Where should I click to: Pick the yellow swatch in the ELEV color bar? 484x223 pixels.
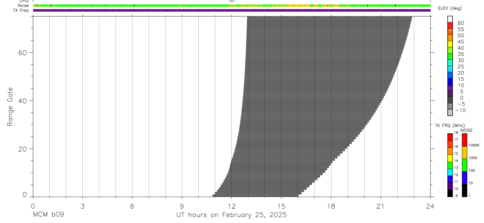450,44
